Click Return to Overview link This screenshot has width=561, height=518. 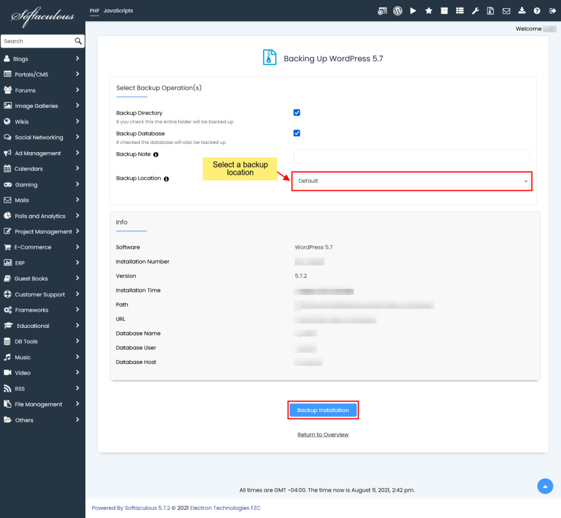323,434
